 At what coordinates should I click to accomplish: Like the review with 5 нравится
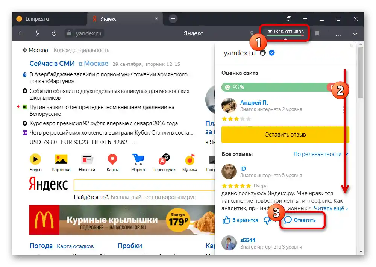(x=240, y=220)
